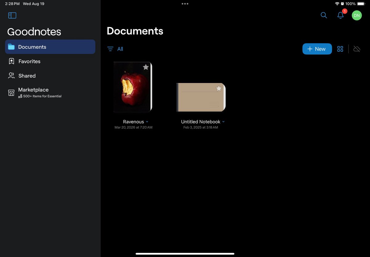Tap the three-dot multitasking indicator at top
The height and width of the screenshot is (257, 370).
(x=185, y=4)
